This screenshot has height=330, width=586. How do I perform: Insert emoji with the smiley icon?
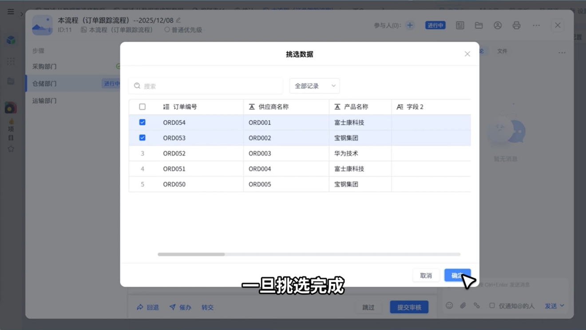[x=449, y=306]
